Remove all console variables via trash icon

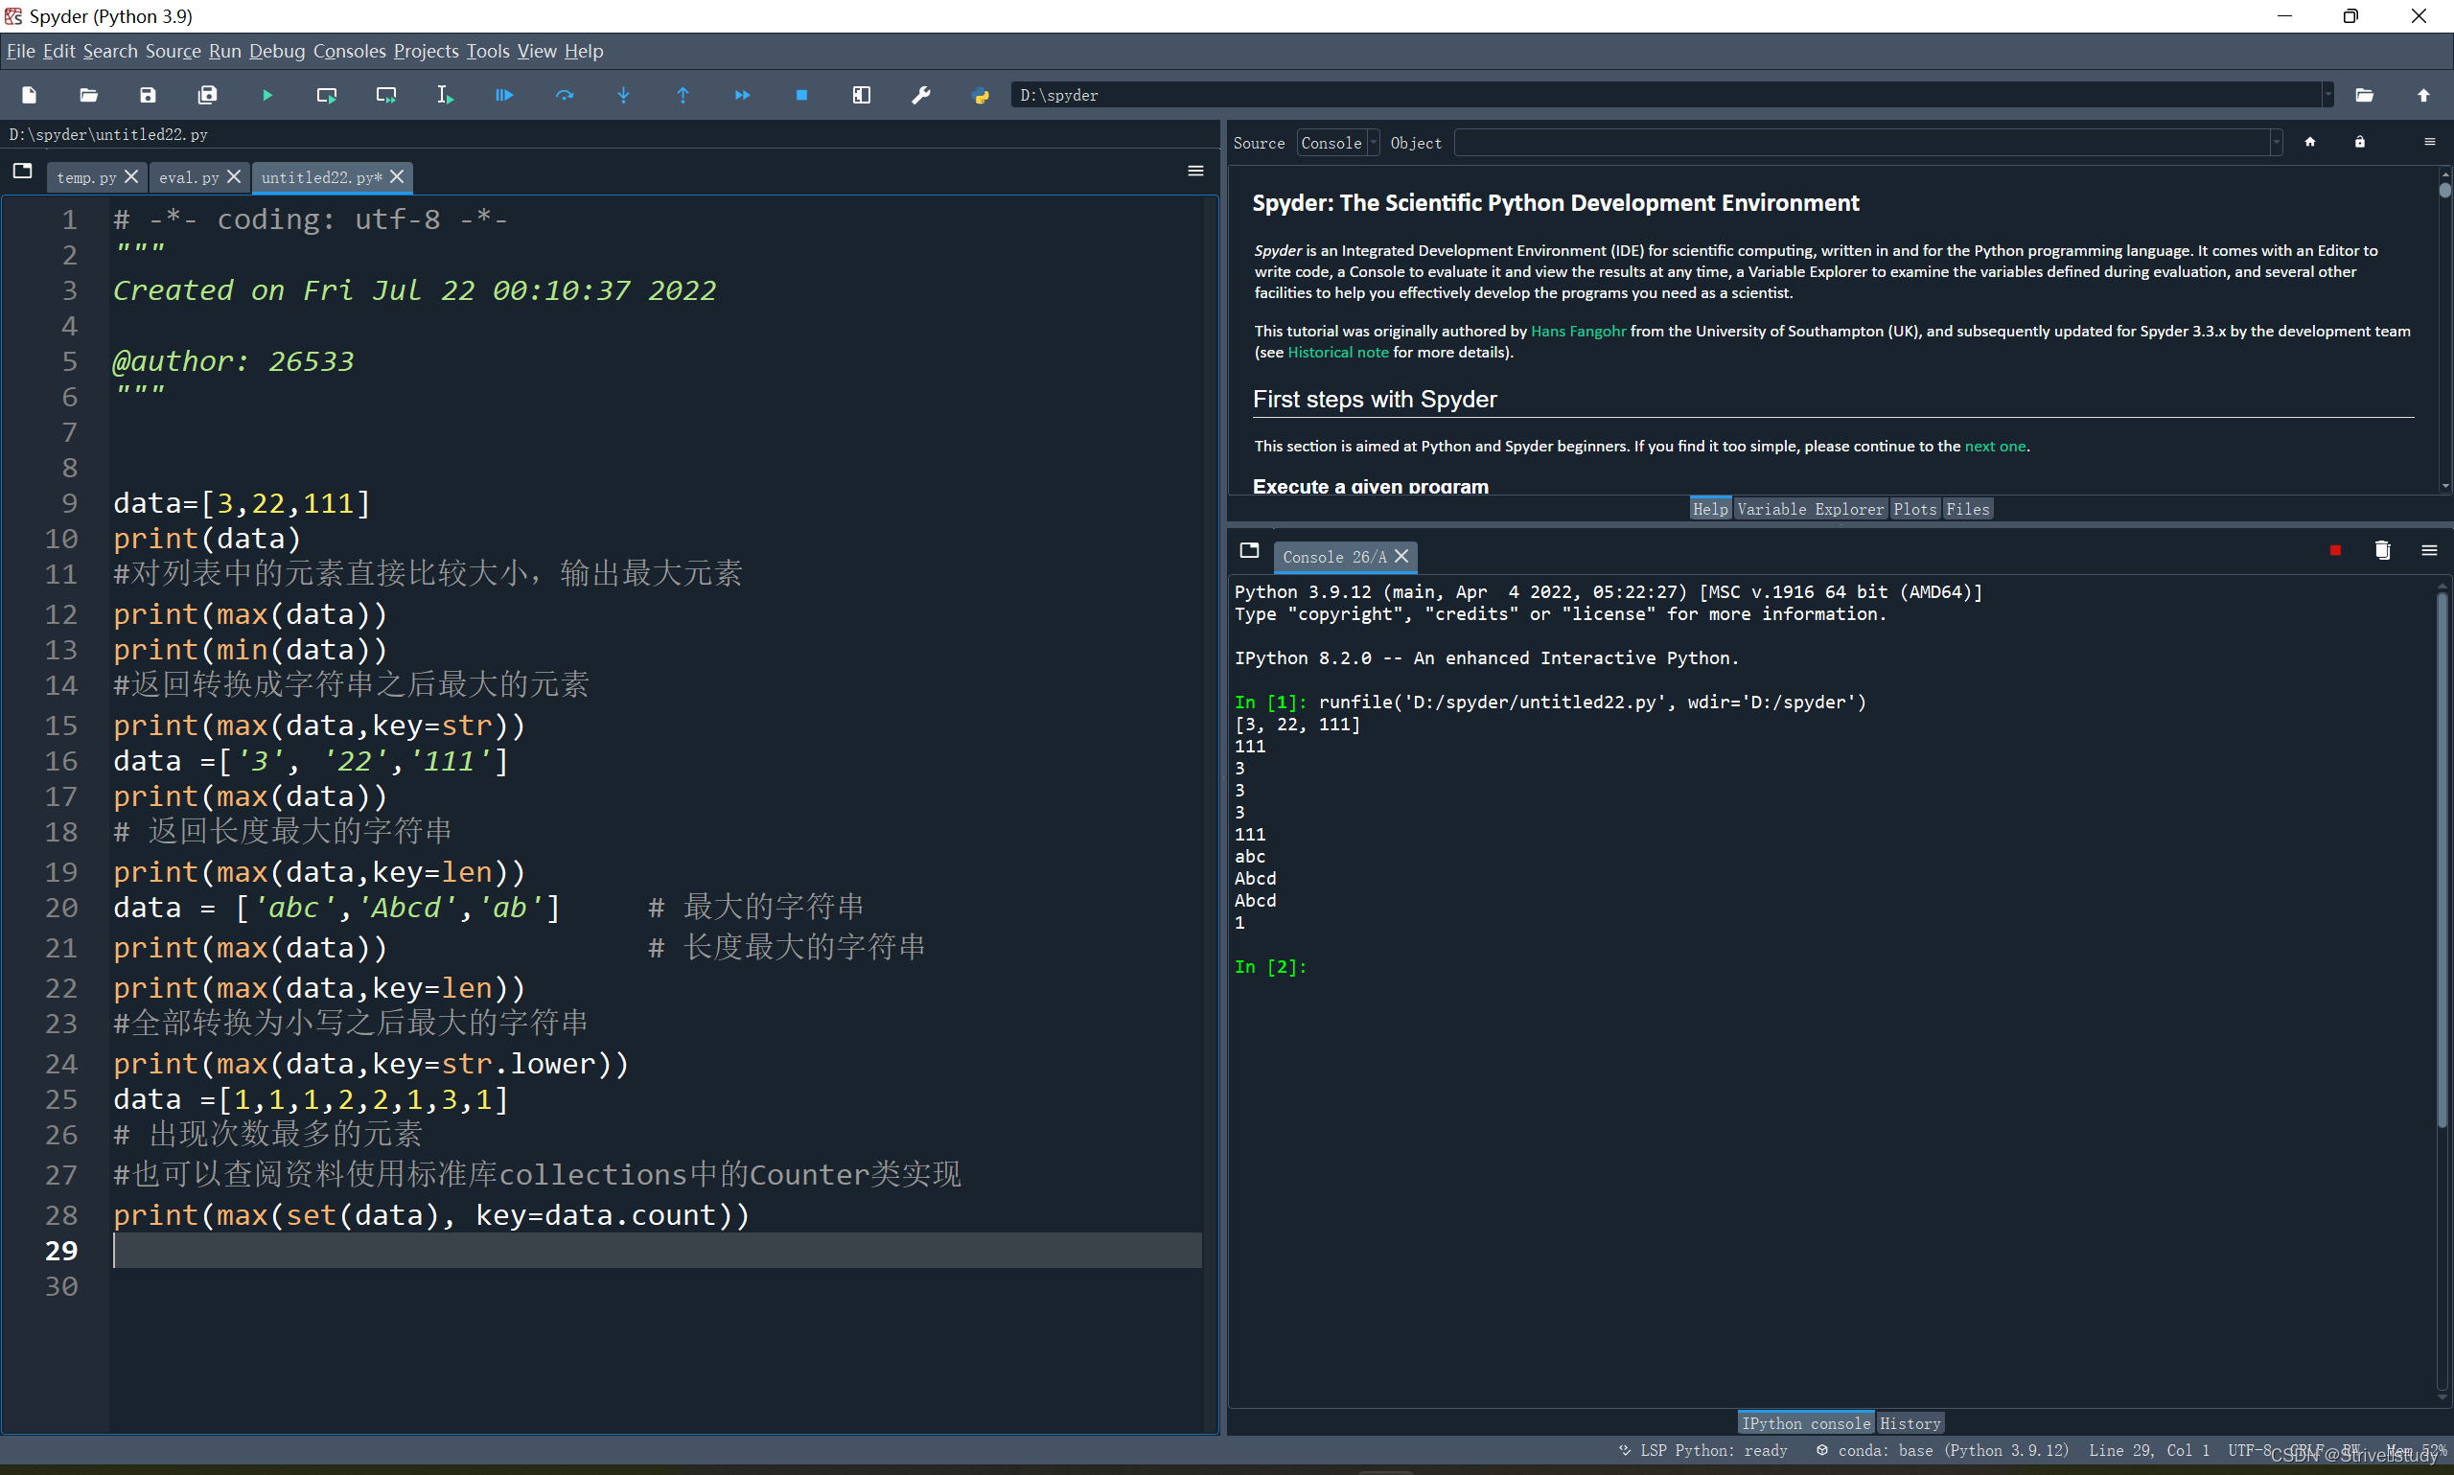tap(2381, 549)
